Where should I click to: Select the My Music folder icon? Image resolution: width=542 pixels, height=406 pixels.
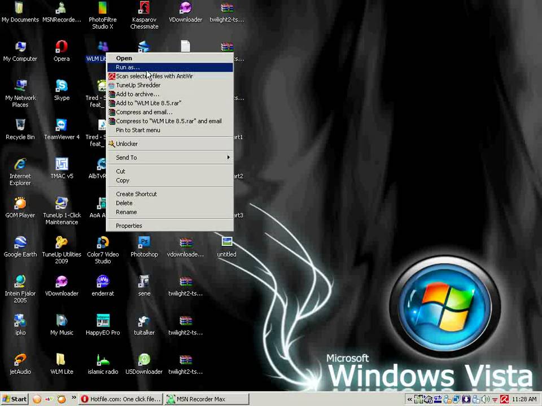pyautogui.click(x=62, y=325)
